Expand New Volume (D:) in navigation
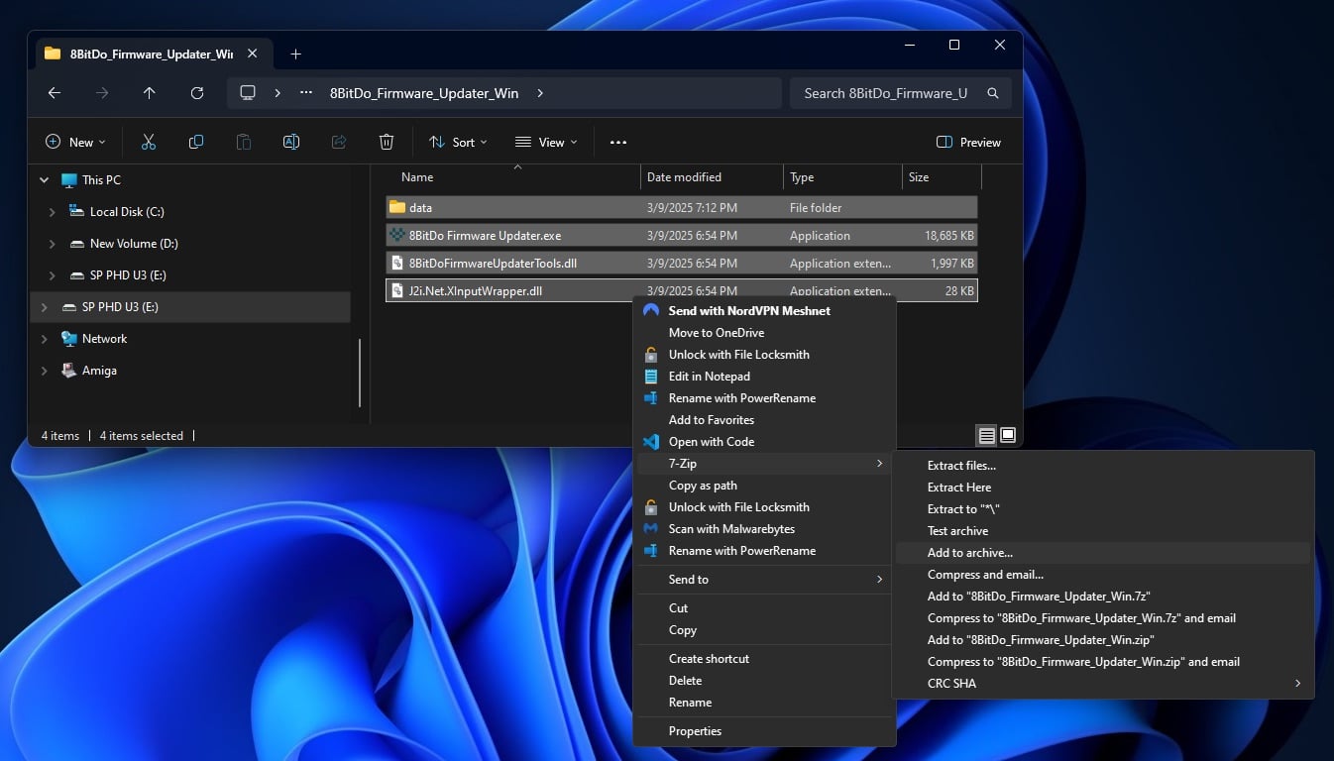The width and height of the screenshot is (1334, 761). (x=53, y=244)
